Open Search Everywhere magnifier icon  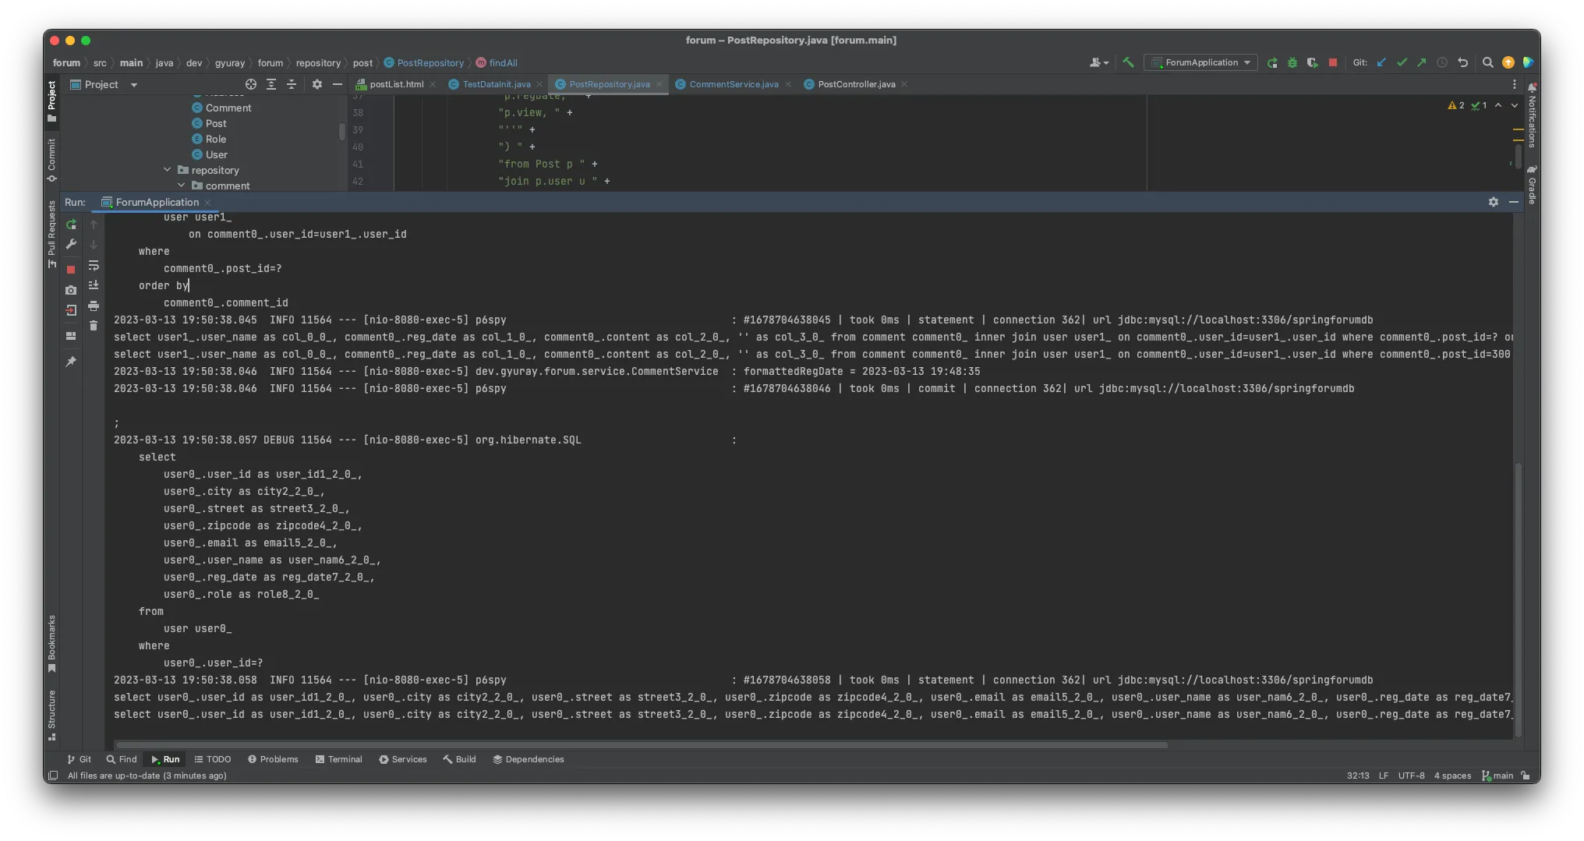1487,62
